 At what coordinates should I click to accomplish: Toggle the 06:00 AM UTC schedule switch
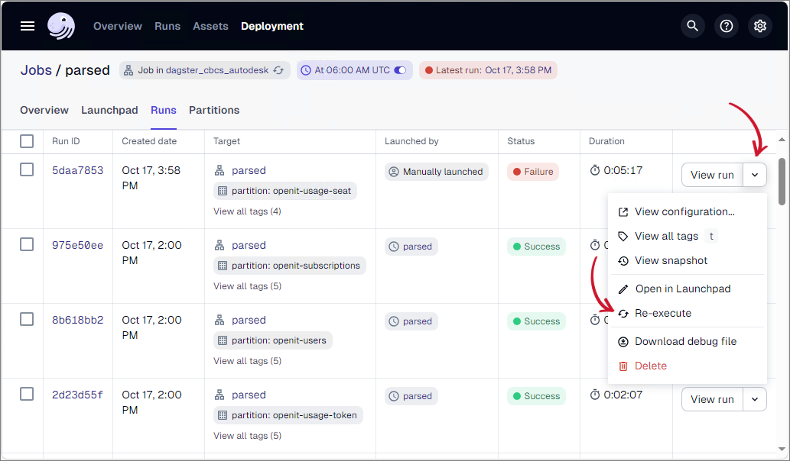tap(399, 70)
